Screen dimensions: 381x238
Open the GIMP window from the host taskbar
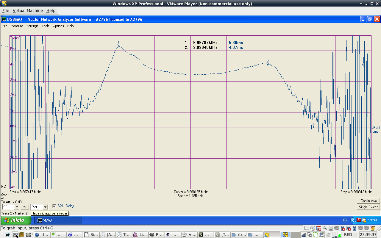[157, 235]
